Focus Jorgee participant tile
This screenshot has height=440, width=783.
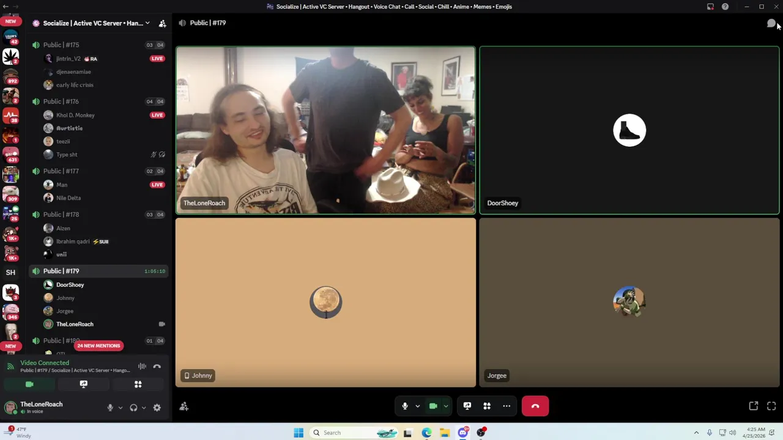[629, 302]
